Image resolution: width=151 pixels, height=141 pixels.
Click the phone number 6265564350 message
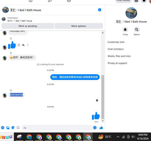17,95
